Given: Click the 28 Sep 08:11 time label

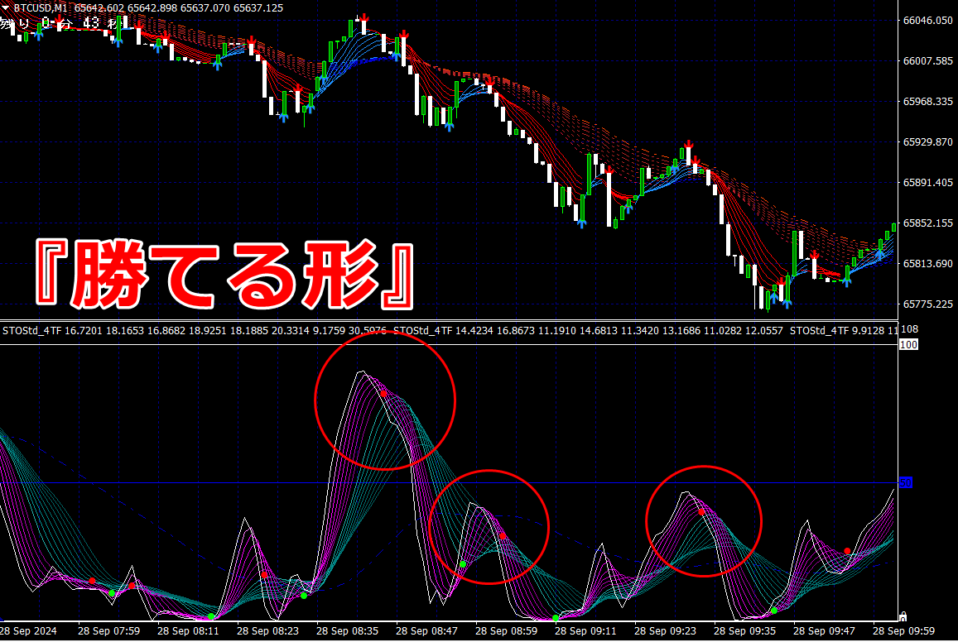Looking at the screenshot, I should coord(188,631).
